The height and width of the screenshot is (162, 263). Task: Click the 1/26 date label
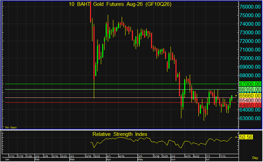tap(29, 156)
